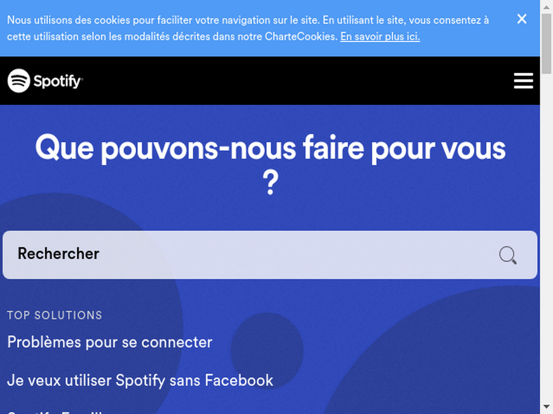Open the hamburger navigation menu

tap(523, 81)
